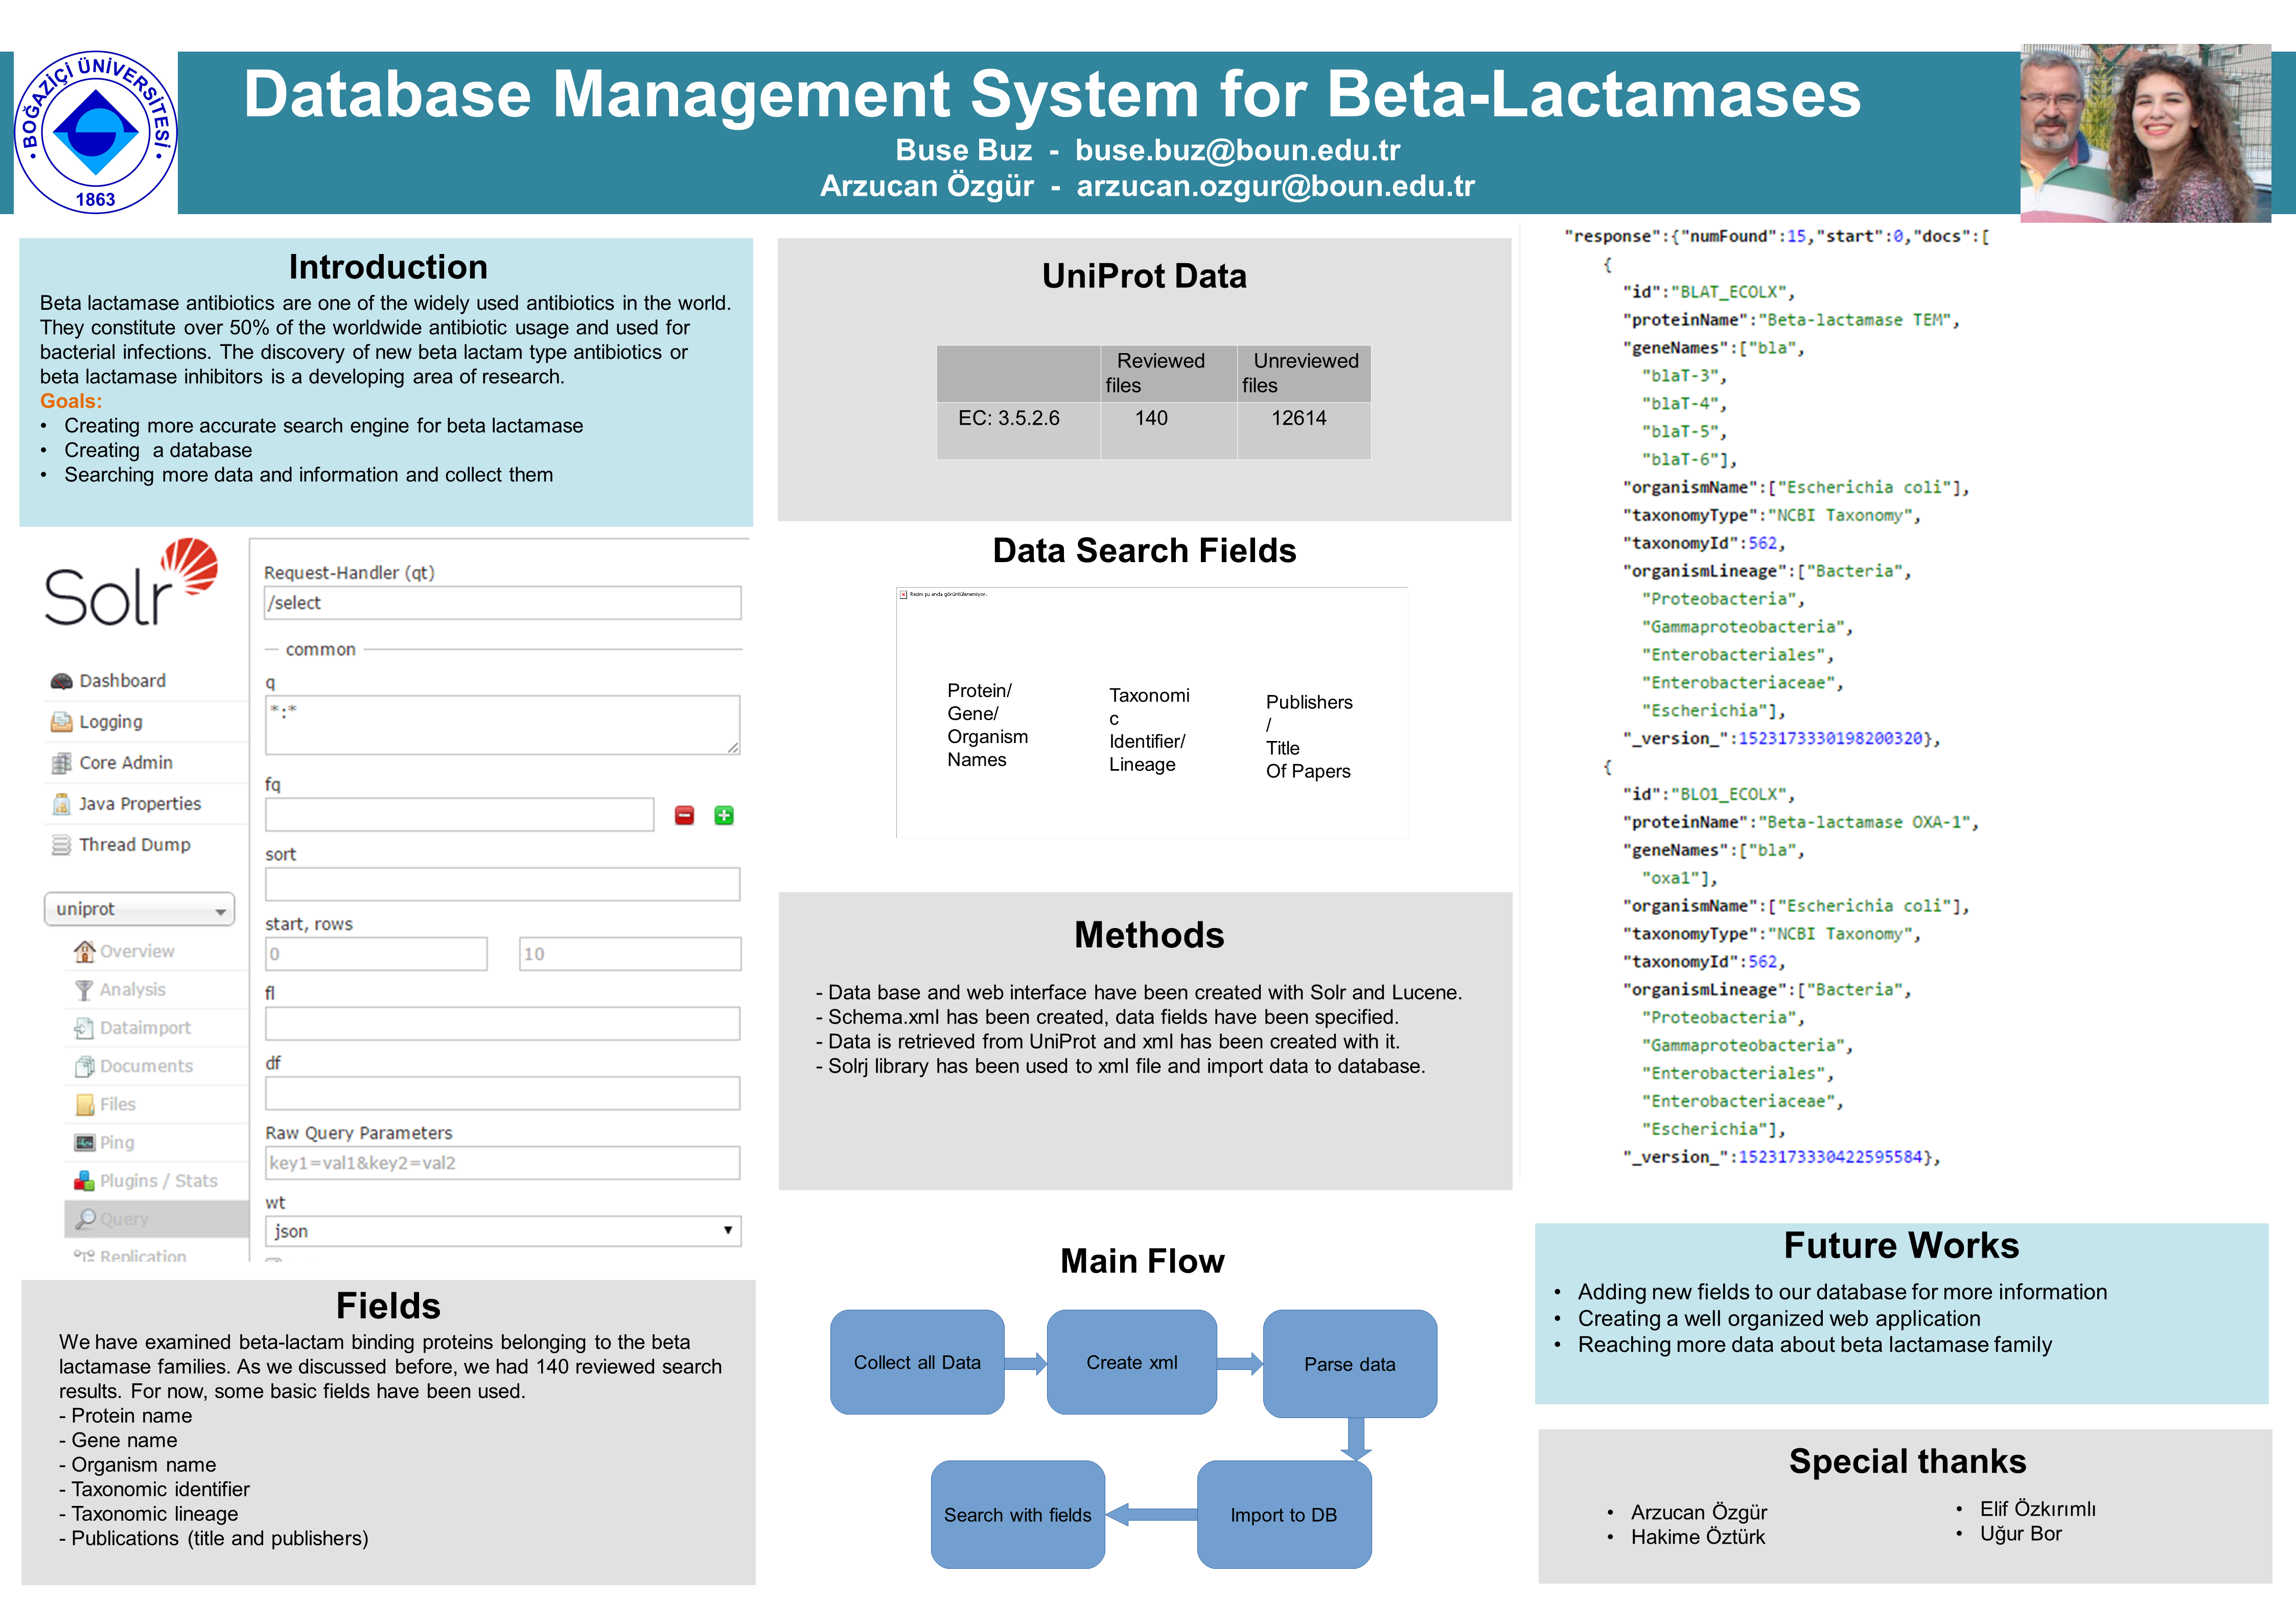Open the Overview menu item
This screenshot has height=1624, width=2296.
click(x=136, y=951)
